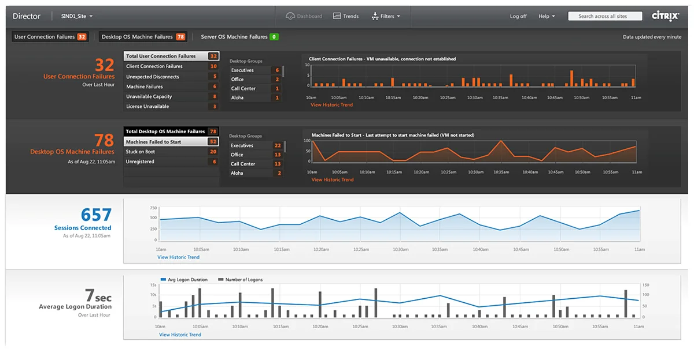694x349 pixels.
Task: Select Total User Connection Failures row
Action: click(x=171, y=57)
